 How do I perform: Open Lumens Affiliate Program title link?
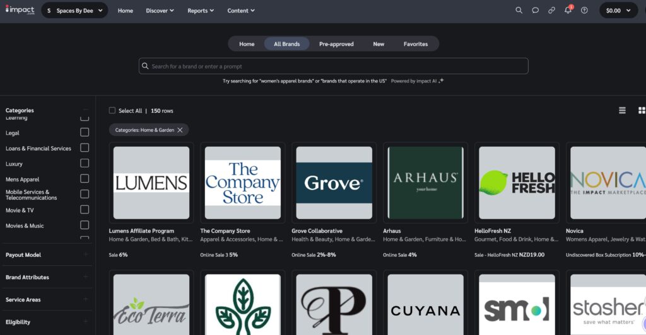(141, 231)
